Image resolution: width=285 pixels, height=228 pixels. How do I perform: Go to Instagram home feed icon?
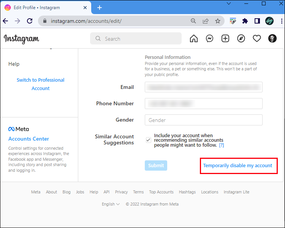[x=193, y=38]
